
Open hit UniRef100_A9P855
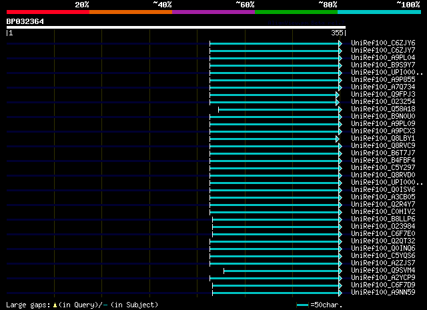[383, 80]
